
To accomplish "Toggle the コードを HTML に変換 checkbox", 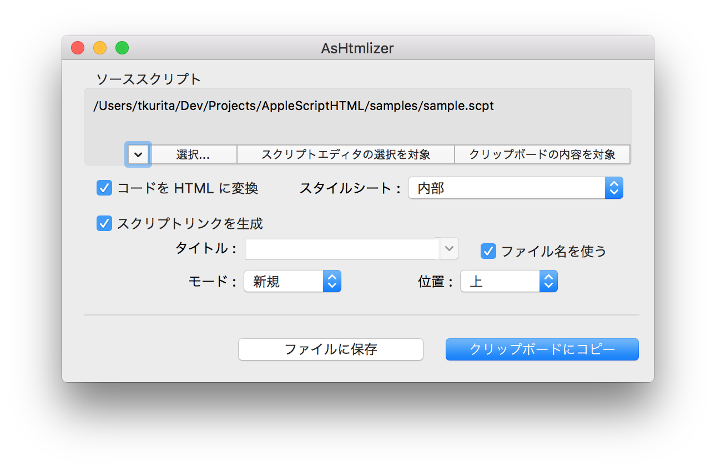I will pos(104,188).
